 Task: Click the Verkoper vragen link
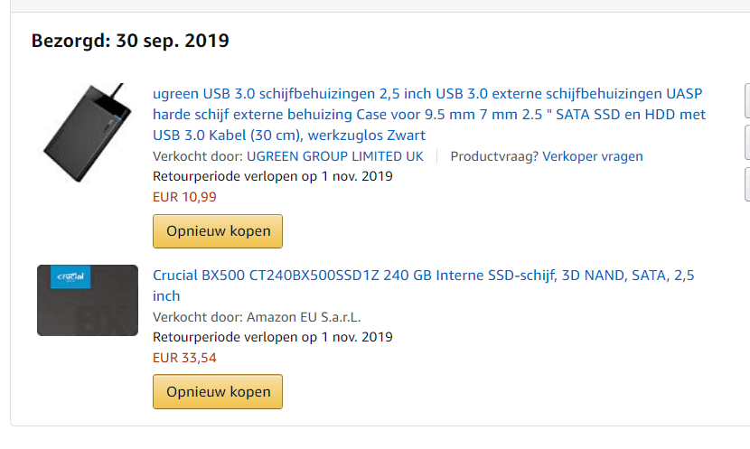[x=593, y=156]
